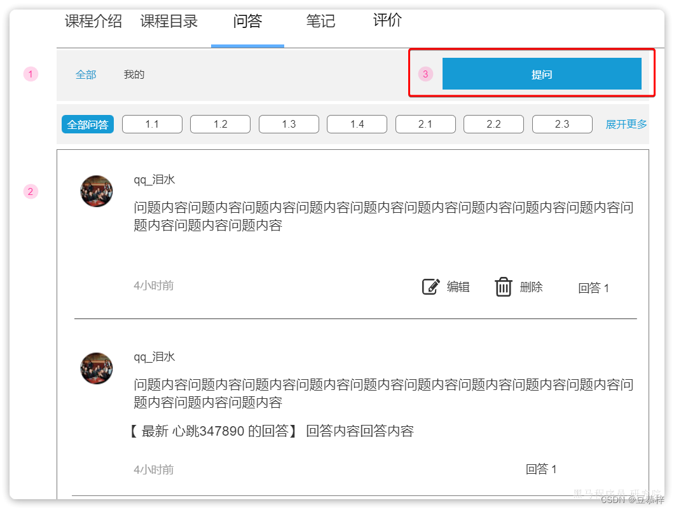674x510 pixels.
Task: Select the edit icon next to 编辑 text
Action: tap(430, 286)
